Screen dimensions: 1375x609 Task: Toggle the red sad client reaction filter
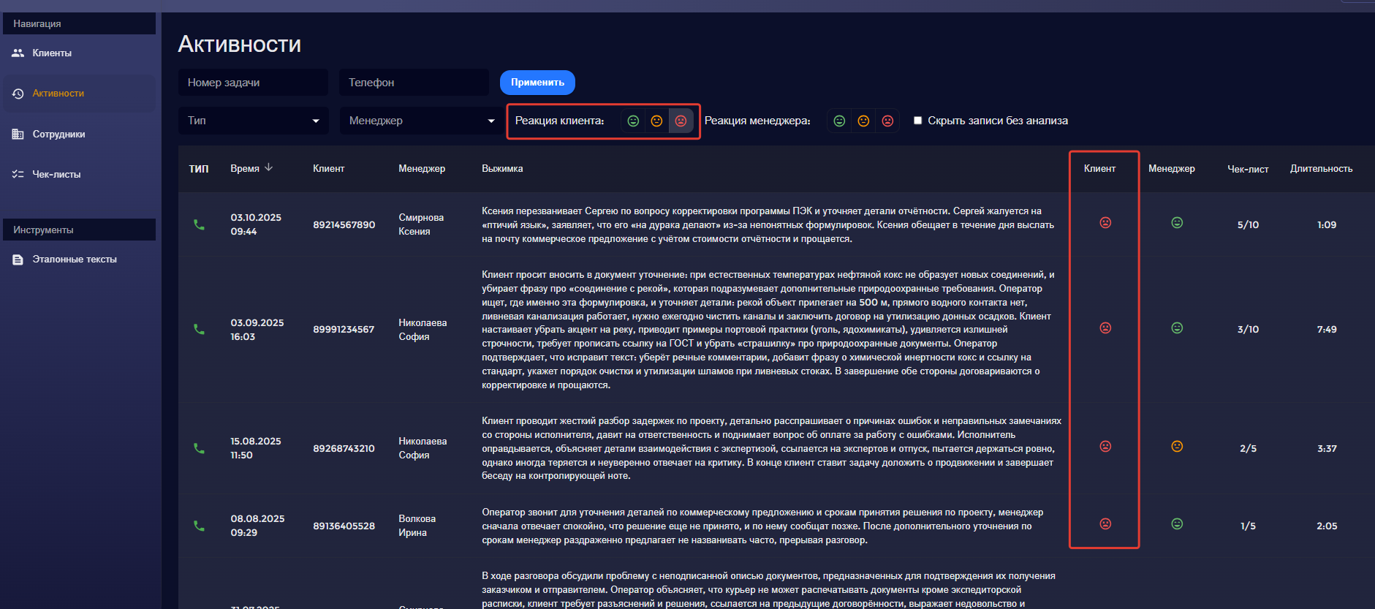(x=681, y=121)
